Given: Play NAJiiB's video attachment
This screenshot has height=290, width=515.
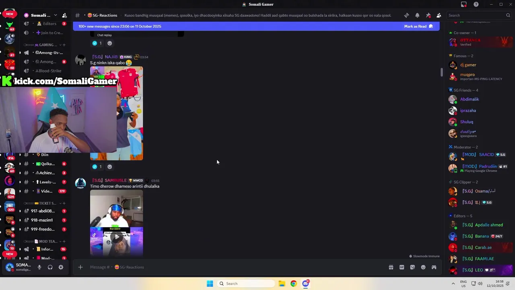Looking at the screenshot, I should [x=117, y=113].
